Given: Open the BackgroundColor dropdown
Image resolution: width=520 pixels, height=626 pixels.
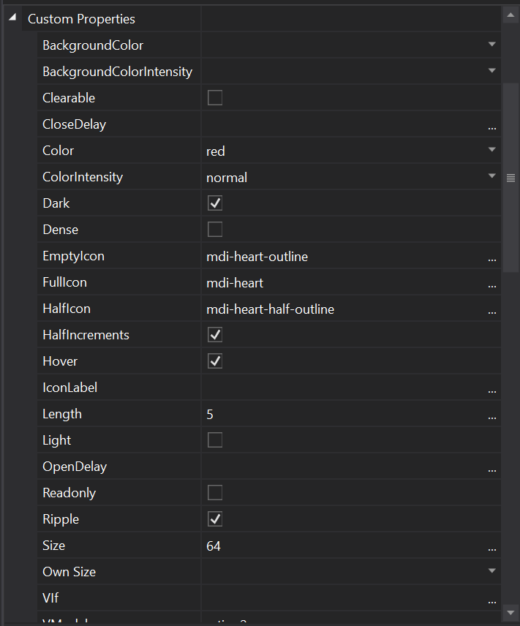Looking at the screenshot, I should (492, 45).
